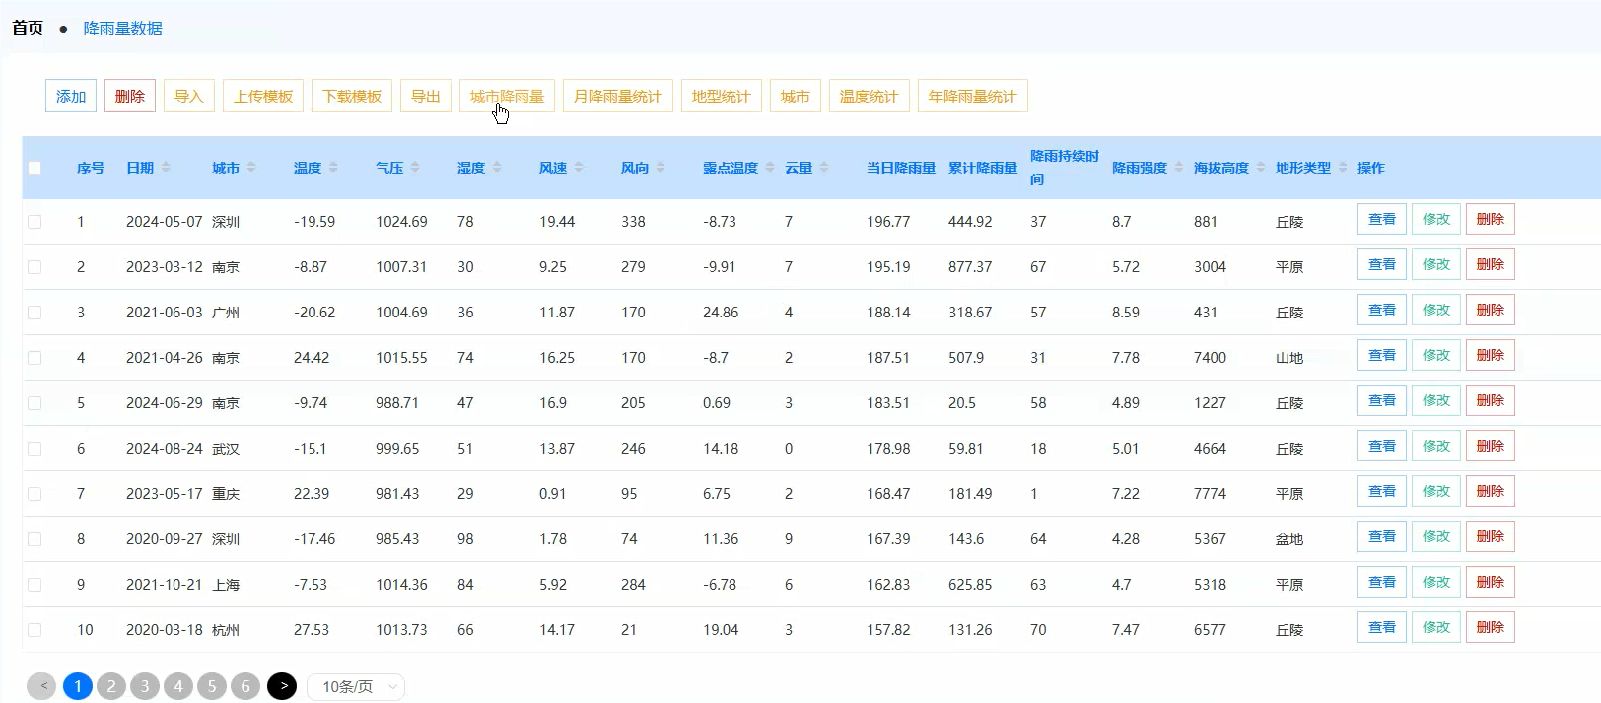View the row 8 record dated 2020-09-27

click(x=1382, y=536)
